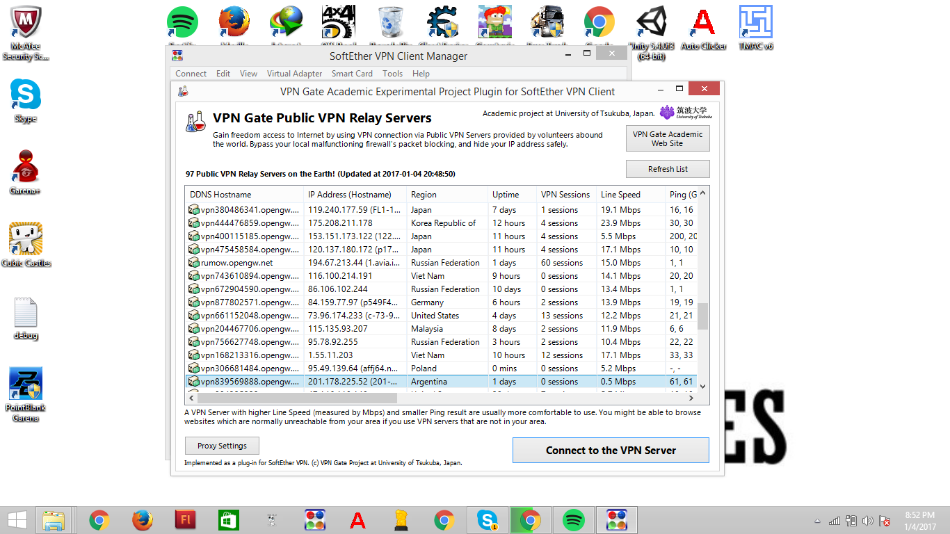The image size is (950, 534).
Task: Click Connect to the VPN Server
Action: (x=611, y=450)
